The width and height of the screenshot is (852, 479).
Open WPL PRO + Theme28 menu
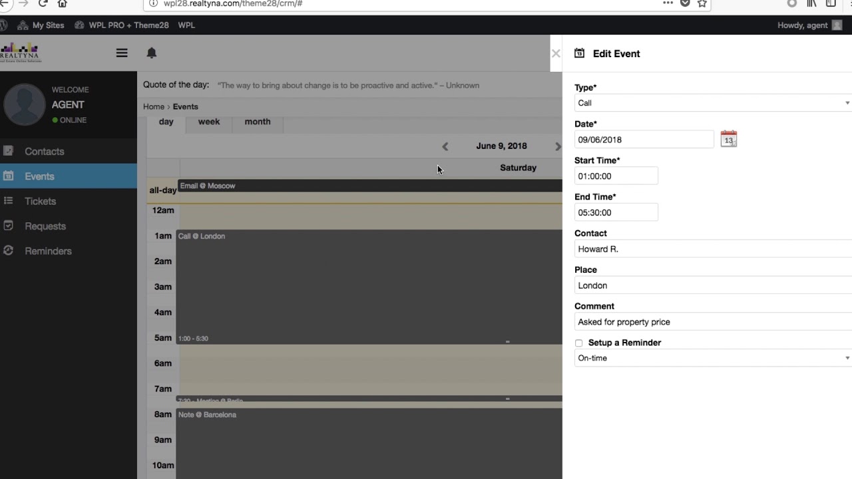point(122,25)
